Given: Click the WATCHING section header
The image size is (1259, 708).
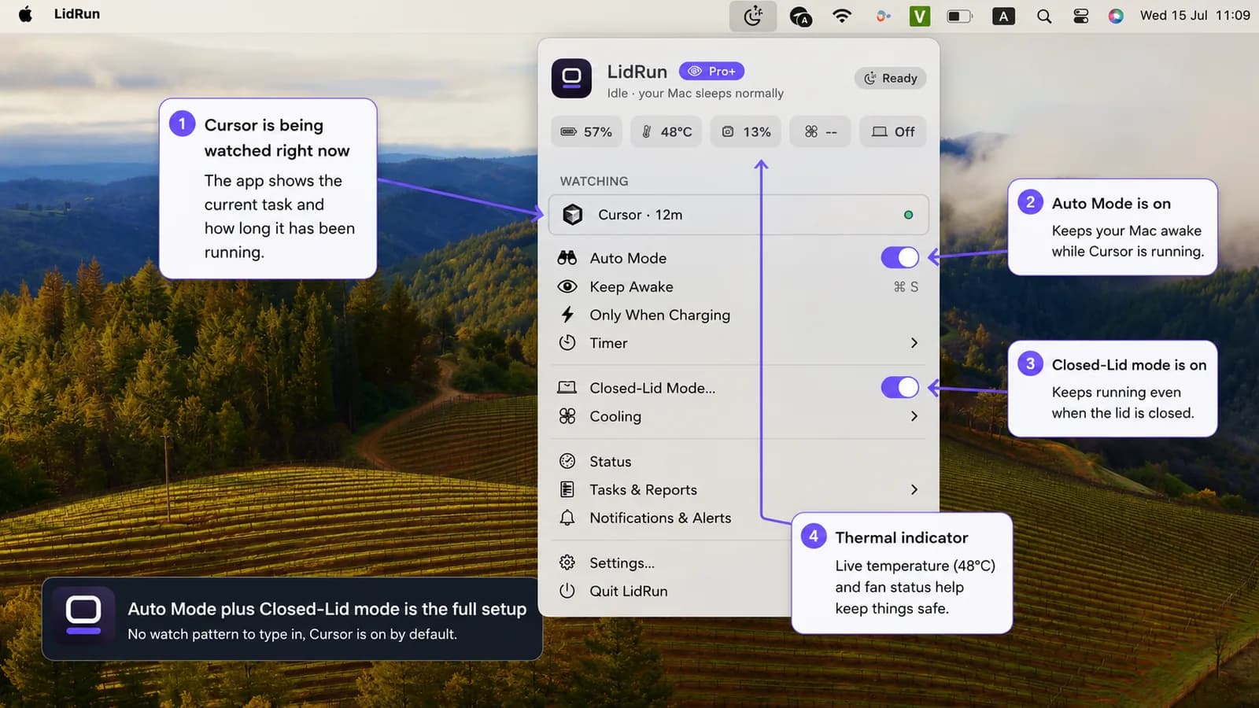Looking at the screenshot, I should pos(594,182).
